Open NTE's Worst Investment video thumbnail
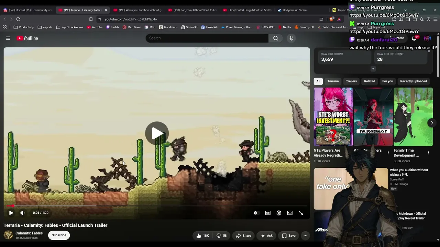Image resolution: width=440 pixels, height=247 pixels. 333,117
